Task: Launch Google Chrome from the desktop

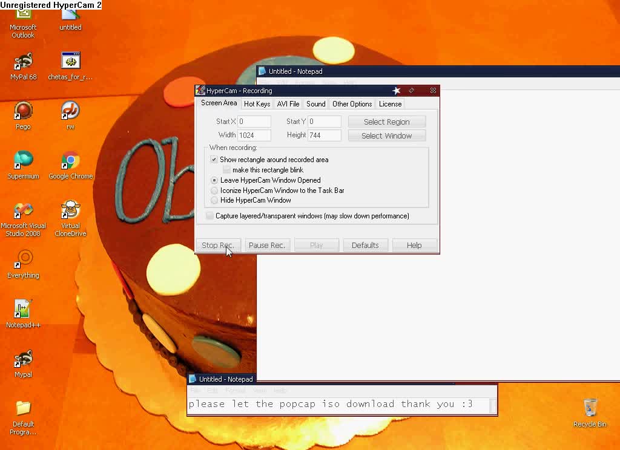Action: coord(70,166)
